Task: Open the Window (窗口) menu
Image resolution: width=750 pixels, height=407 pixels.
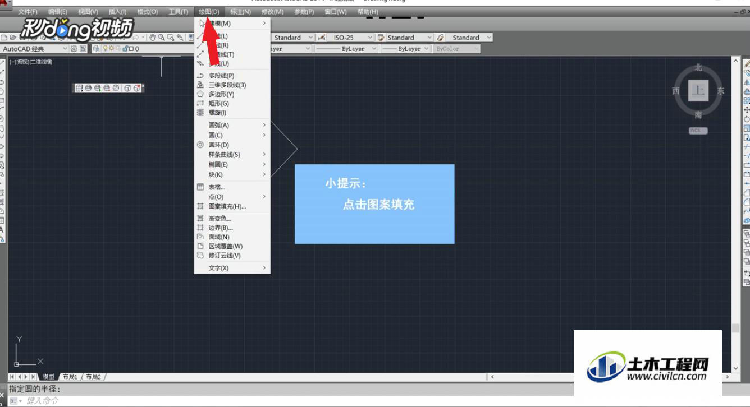Action: point(335,12)
